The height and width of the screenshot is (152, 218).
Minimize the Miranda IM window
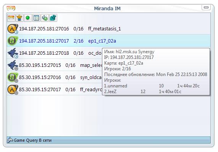(206, 7)
